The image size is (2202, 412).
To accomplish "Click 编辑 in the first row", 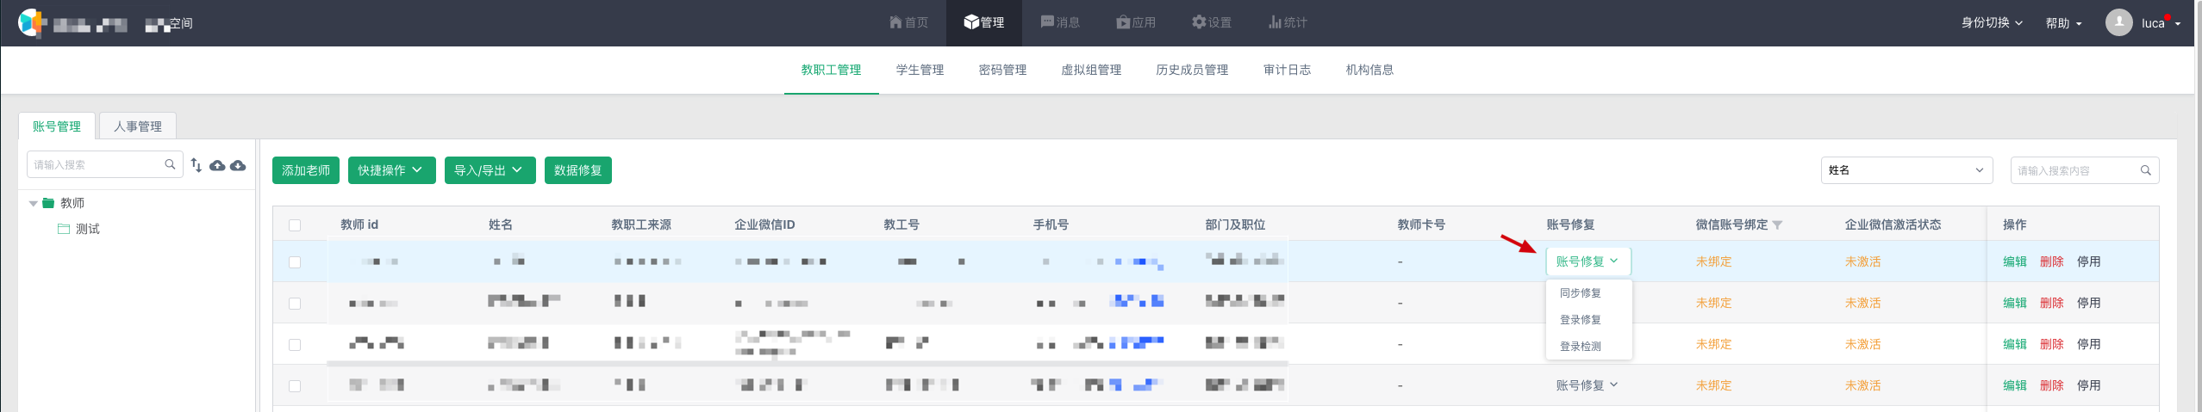I will tap(2014, 261).
